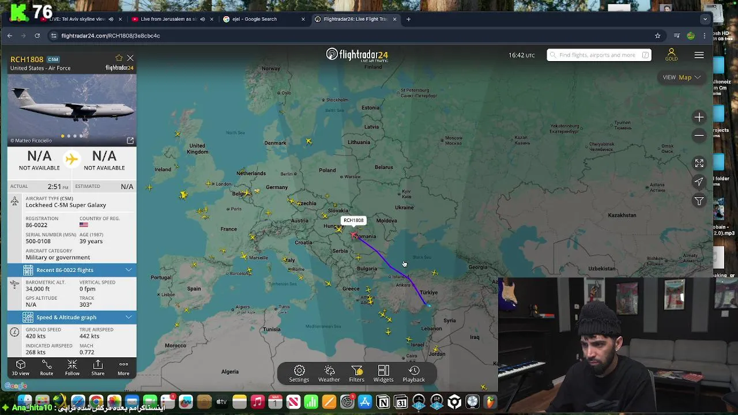Focus the Find flights, airports search field

click(598, 55)
